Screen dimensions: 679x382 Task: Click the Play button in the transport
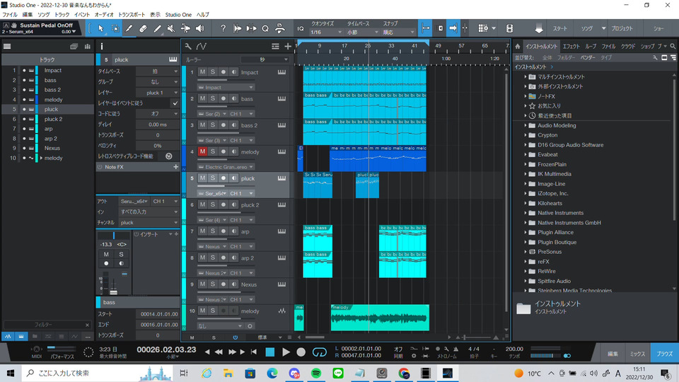tap(286, 352)
